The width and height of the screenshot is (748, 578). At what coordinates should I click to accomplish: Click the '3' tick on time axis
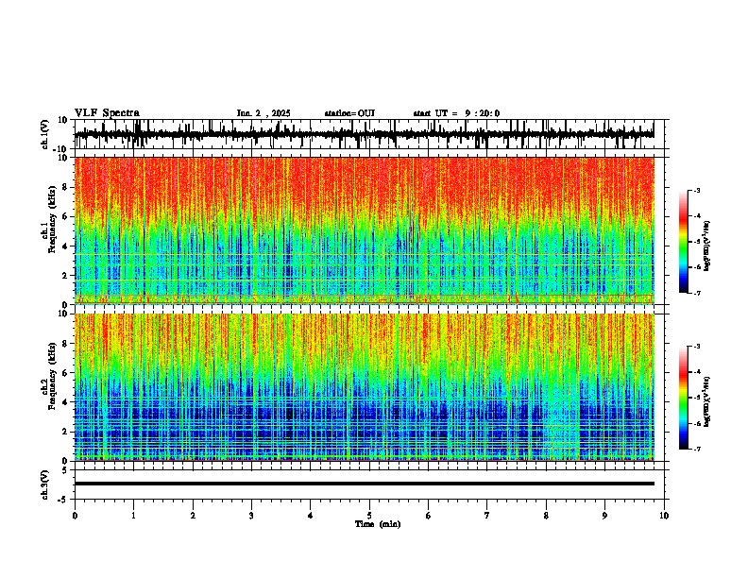[x=251, y=516]
